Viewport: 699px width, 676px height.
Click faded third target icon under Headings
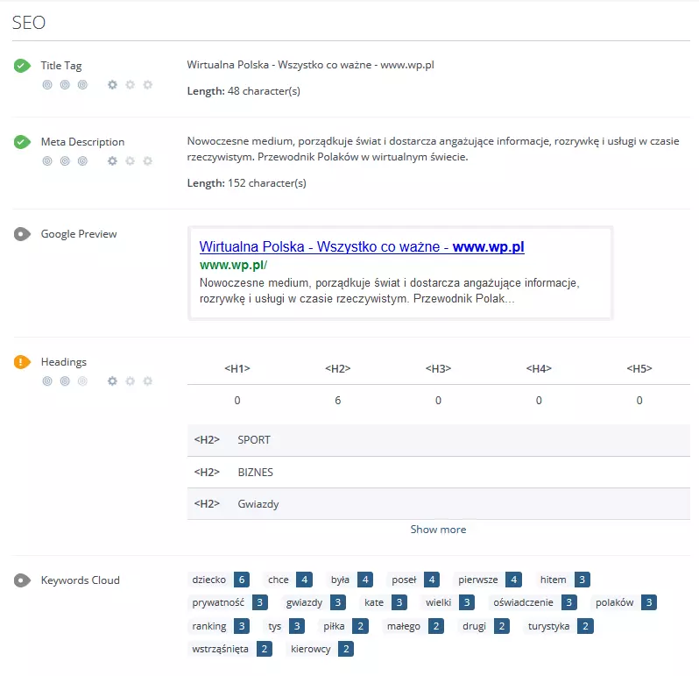(x=82, y=381)
